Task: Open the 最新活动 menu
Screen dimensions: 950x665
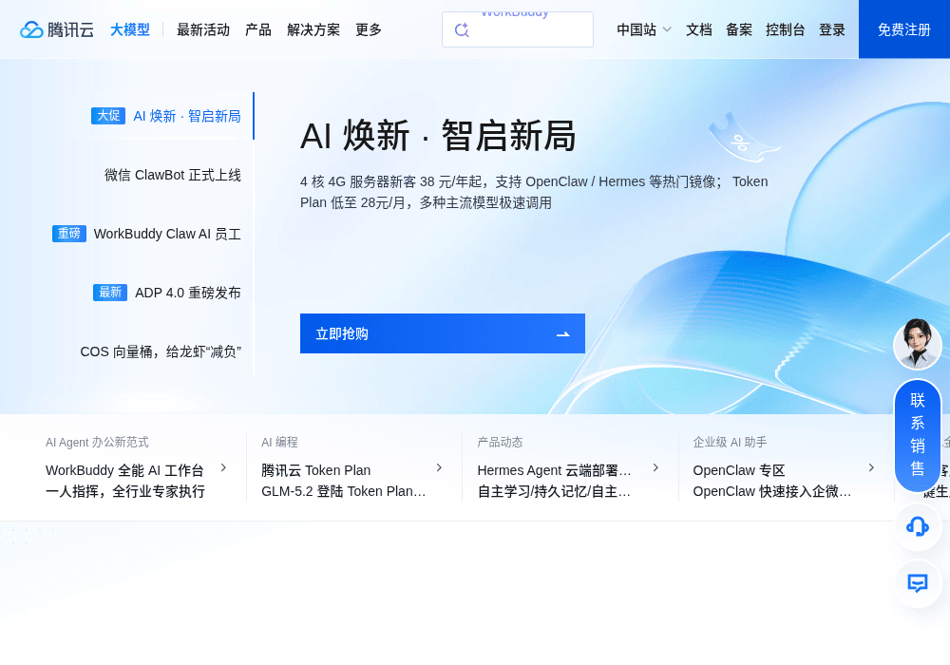Action: pyautogui.click(x=203, y=29)
